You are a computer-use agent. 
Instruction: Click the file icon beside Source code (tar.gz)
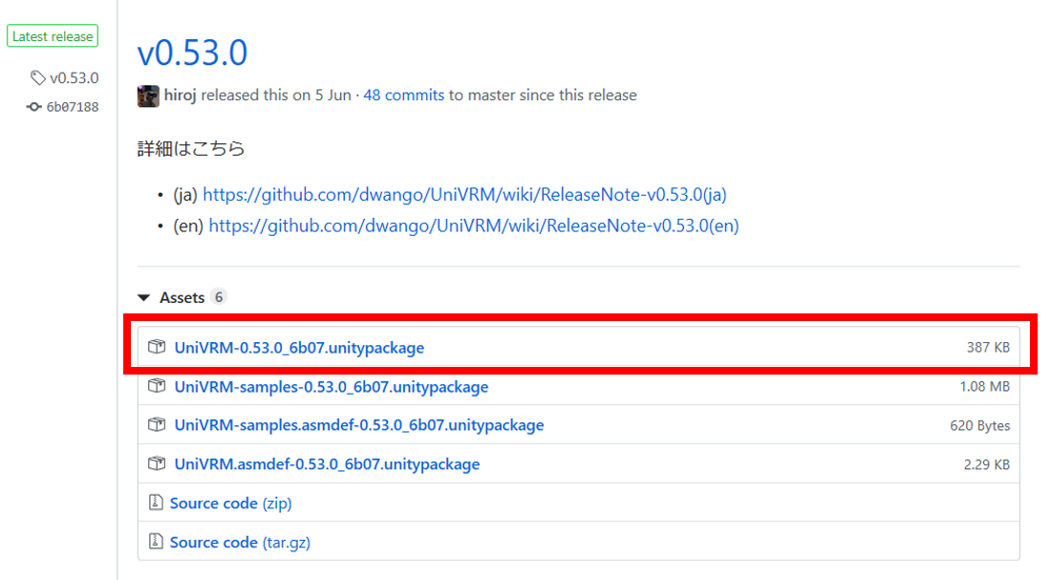coord(157,542)
